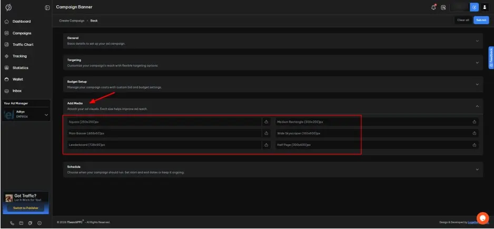Click the General section heading
The height and width of the screenshot is (229, 494).
[73, 38]
